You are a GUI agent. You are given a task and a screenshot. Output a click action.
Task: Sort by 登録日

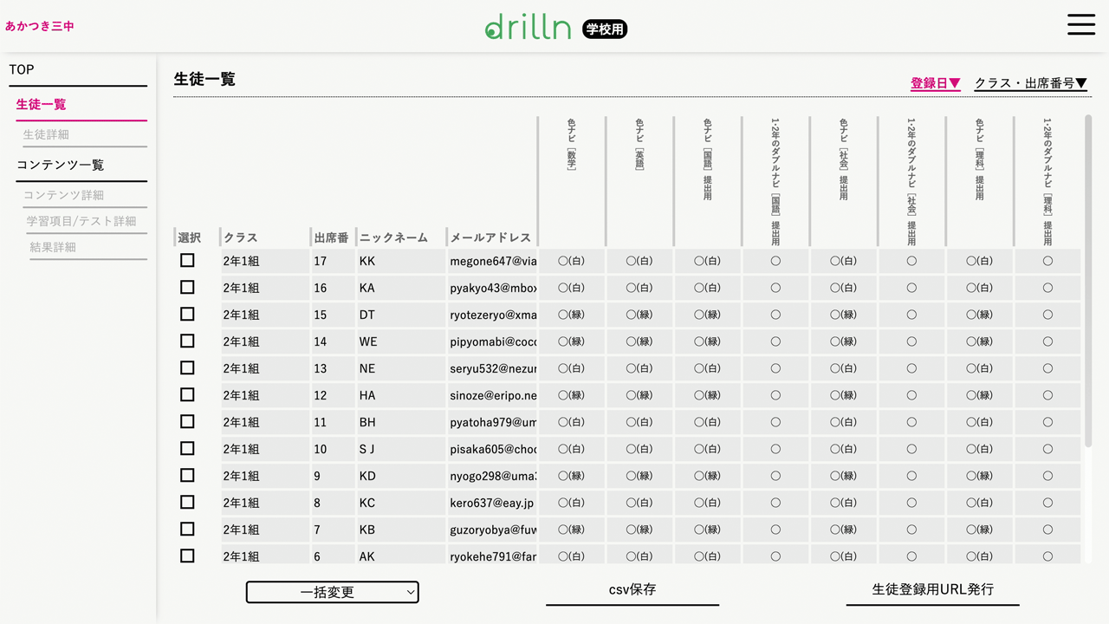tap(935, 83)
